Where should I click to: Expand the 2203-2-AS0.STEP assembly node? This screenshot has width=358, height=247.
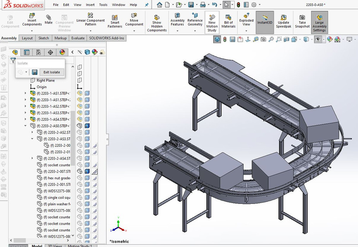pos(26,125)
